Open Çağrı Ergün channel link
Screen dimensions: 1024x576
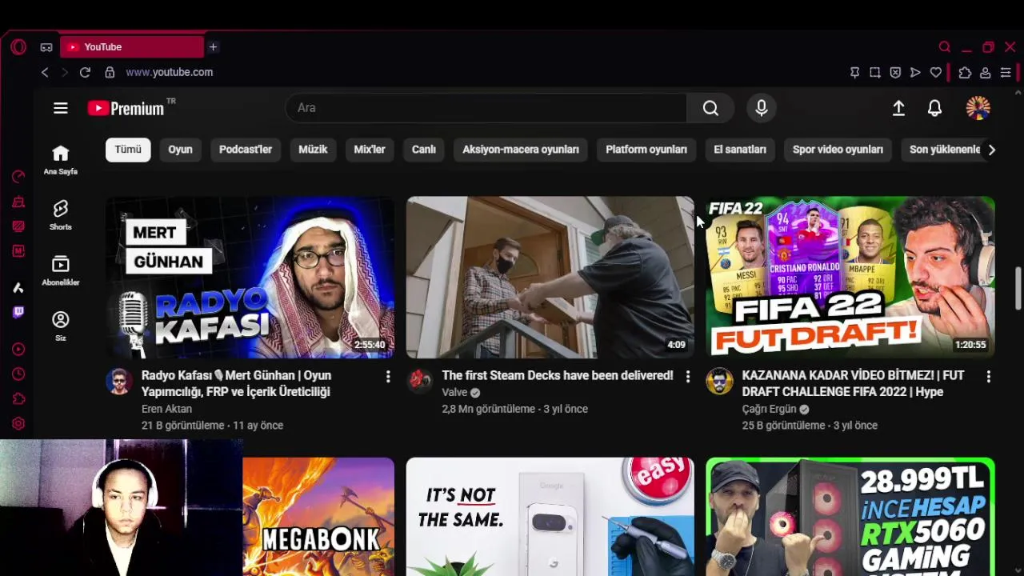click(770, 409)
